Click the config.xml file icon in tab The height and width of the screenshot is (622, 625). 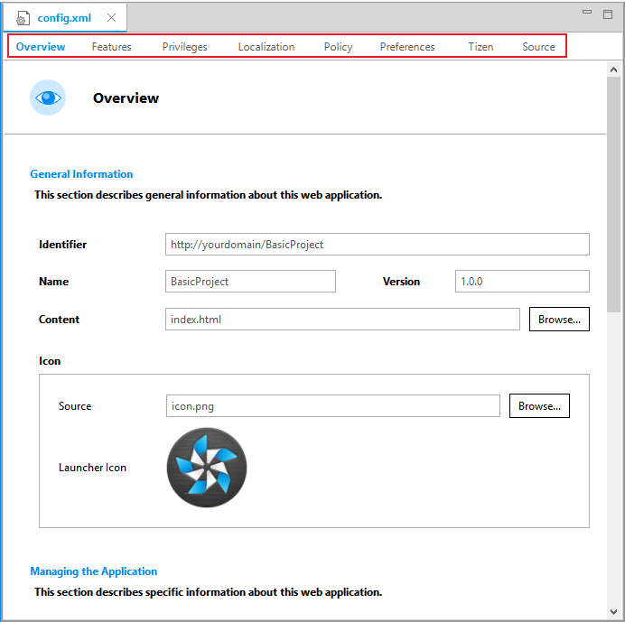pyautogui.click(x=23, y=18)
